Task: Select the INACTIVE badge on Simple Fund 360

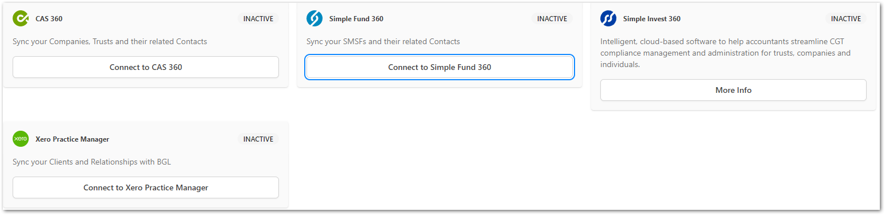Action: 552,18
